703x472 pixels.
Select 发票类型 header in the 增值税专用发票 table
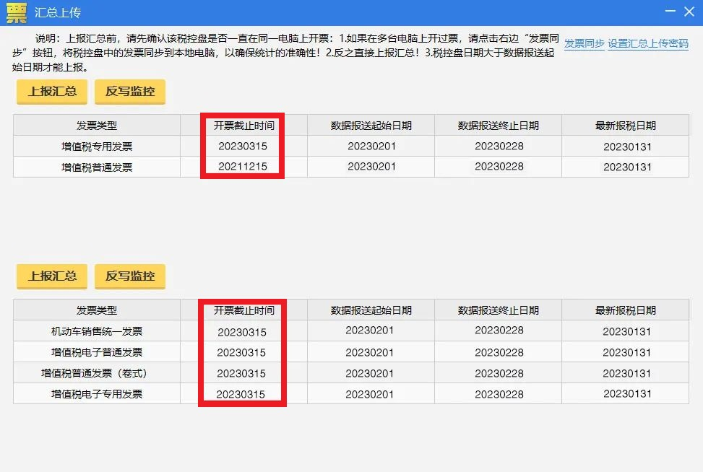[97, 126]
